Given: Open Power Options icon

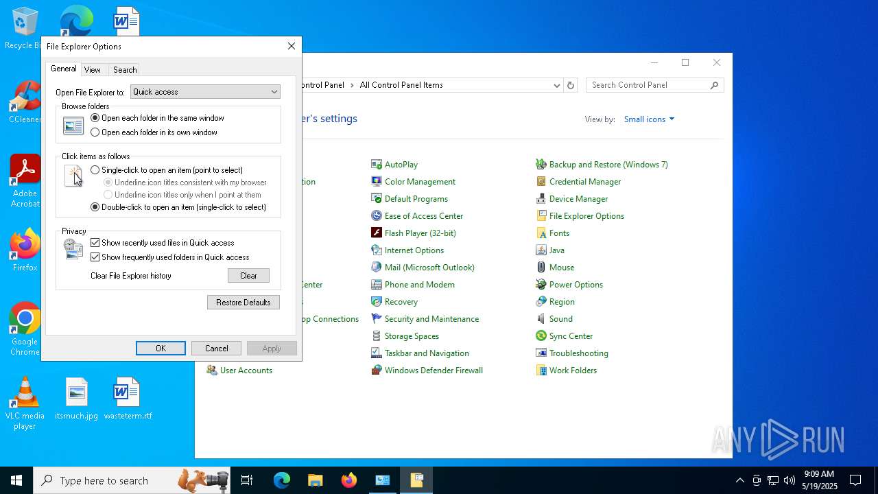Looking at the screenshot, I should click(541, 285).
